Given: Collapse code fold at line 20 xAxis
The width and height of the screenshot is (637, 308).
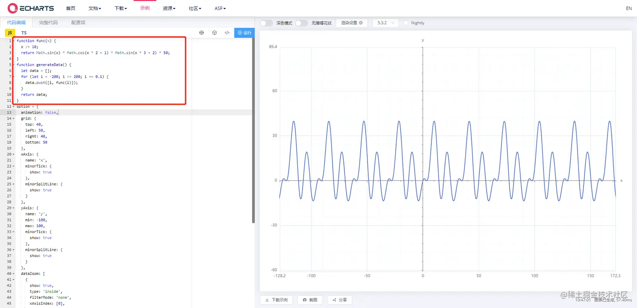Looking at the screenshot, I should click(x=13, y=154).
